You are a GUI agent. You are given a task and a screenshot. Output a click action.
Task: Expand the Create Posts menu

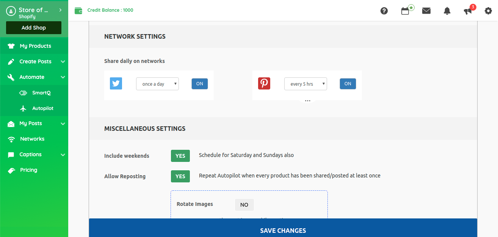[35, 61]
